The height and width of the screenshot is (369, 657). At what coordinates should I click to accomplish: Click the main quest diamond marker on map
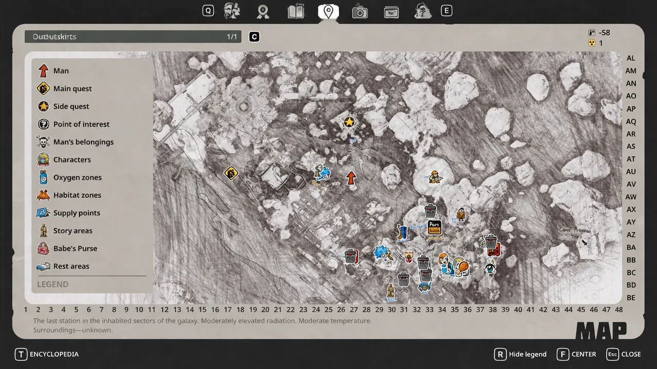pyautogui.click(x=231, y=173)
